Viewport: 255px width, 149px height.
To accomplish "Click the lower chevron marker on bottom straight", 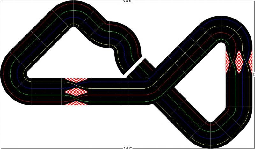I will pos(76,103).
